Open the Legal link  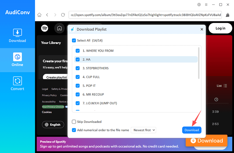point(45,89)
